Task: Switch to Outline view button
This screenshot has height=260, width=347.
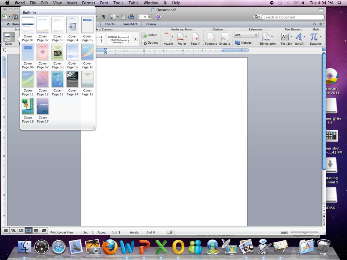Action: tap(13, 231)
